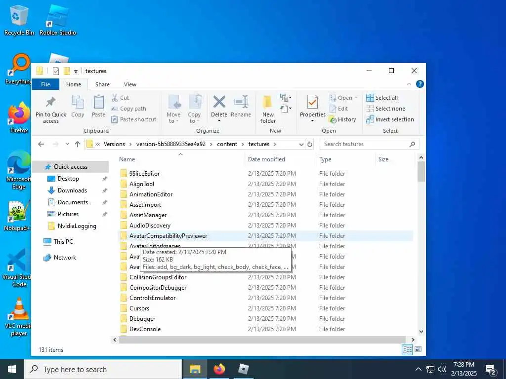The height and width of the screenshot is (379, 506).
Task: Open the notification center icon
Action: pos(491,369)
